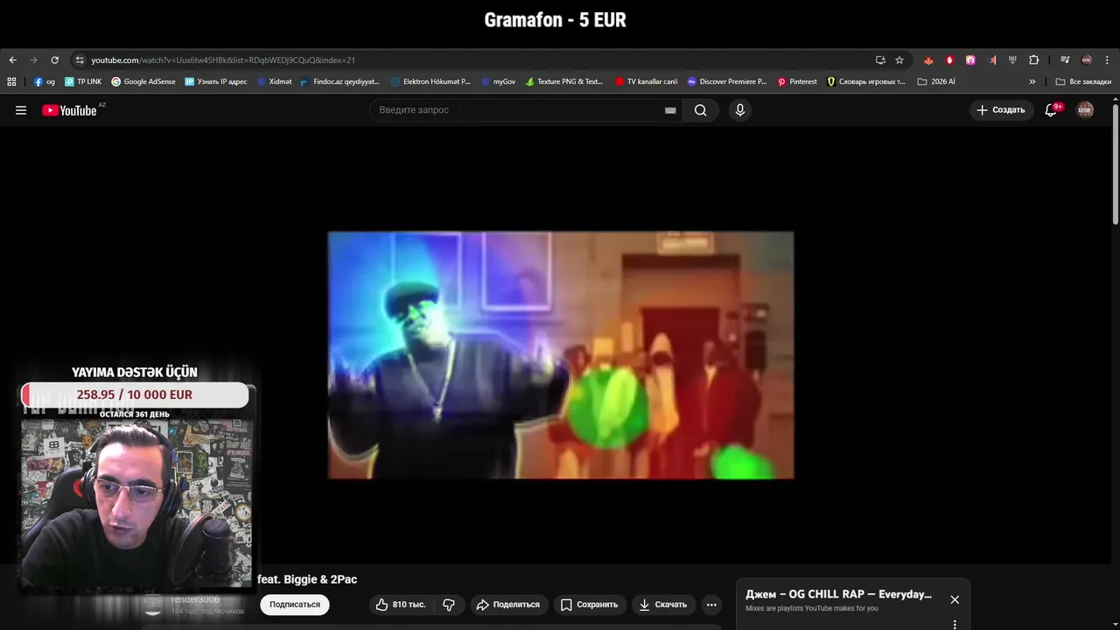Open the TV kanallar canli bookmark

click(647, 81)
